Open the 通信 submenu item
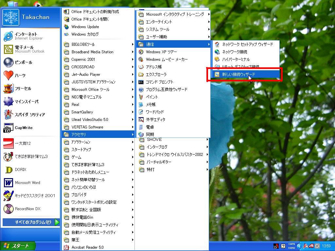Image resolution: width=335 pixels, height=251 pixels. pos(173,44)
